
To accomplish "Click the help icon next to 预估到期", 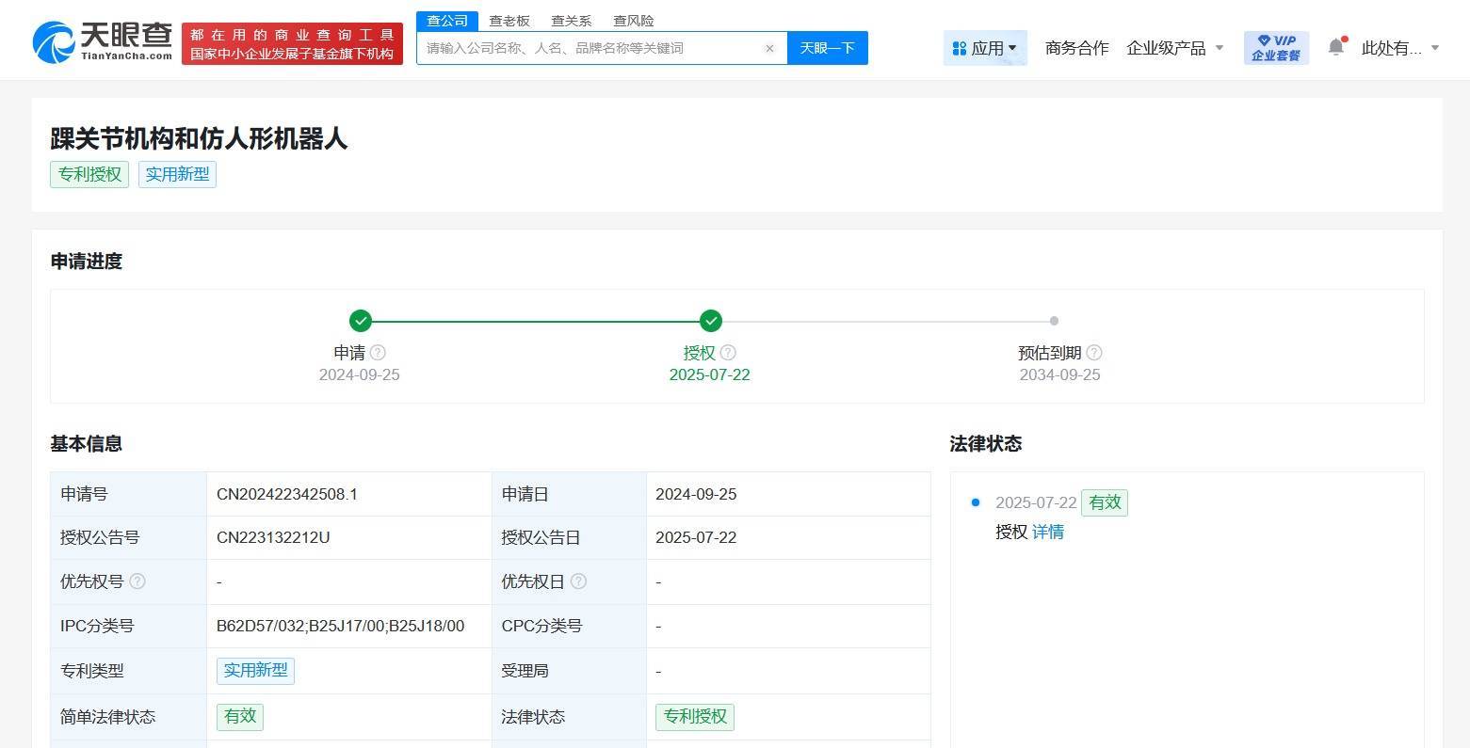I will tap(1093, 353).
